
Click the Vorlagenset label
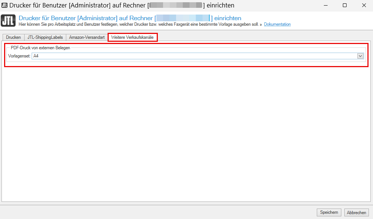point(19,56)
